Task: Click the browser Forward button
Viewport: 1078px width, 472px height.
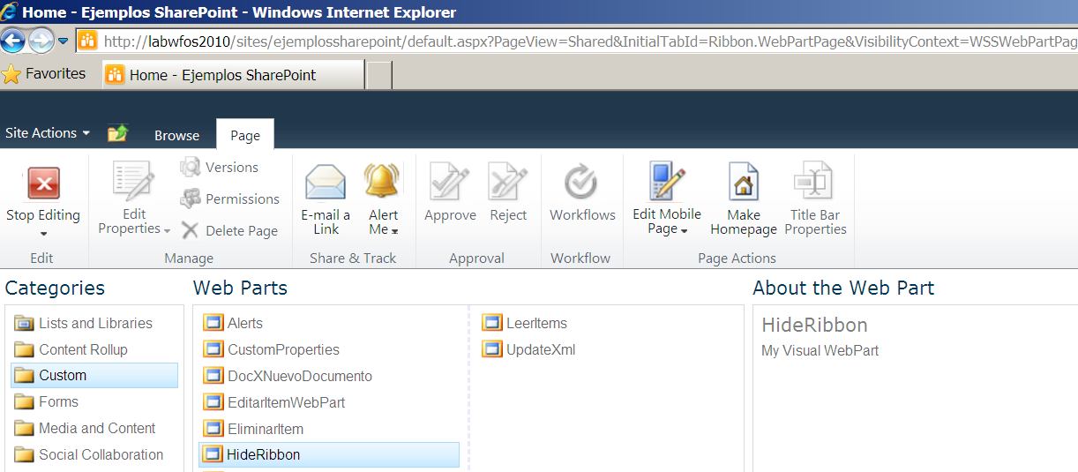Action: coord(41,41)
